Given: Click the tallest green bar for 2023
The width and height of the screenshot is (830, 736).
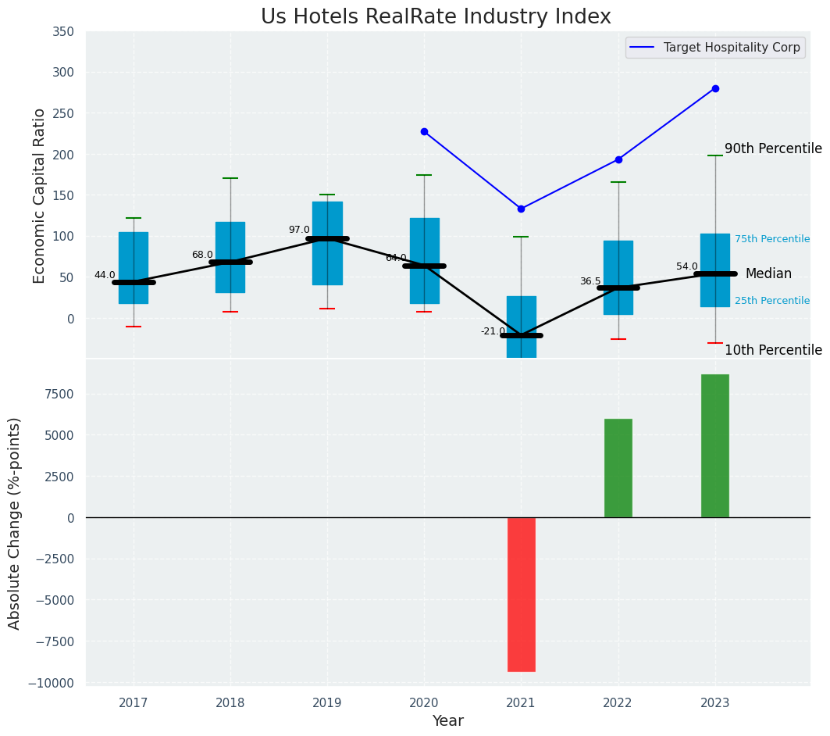Looking at the screenshot, I should pyautogui.click(x=715, y=445).
